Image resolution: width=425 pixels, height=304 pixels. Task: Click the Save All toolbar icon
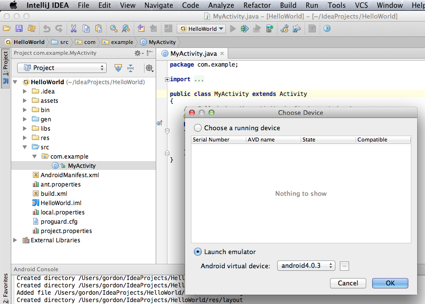point(19,29)
